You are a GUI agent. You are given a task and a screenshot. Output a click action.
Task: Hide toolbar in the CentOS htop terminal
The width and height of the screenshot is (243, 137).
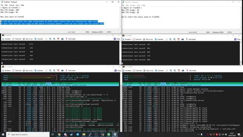click(71, 70)
